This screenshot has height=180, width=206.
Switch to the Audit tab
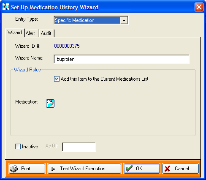click(x=46, y=33)
